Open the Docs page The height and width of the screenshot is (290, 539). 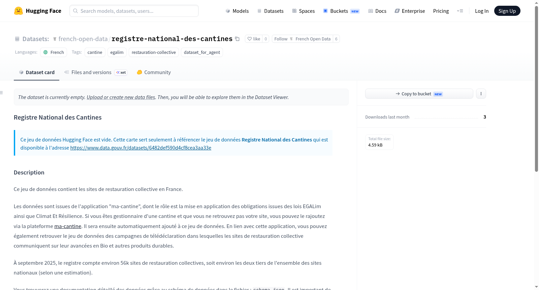pyautogui.click(x=377, y=11)
